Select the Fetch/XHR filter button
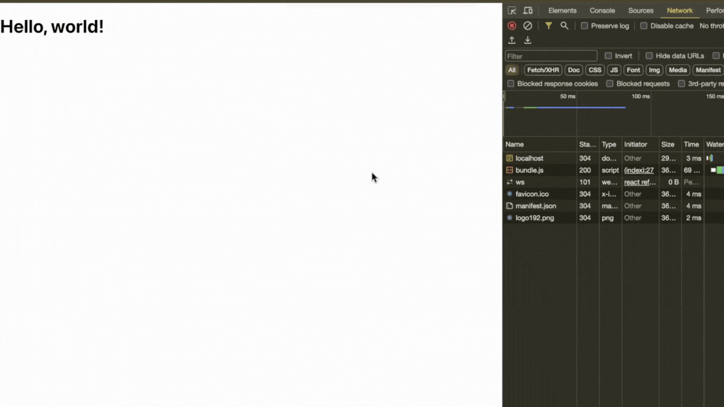724x407 pixels. pyautogui.click(x=542, y=70)
